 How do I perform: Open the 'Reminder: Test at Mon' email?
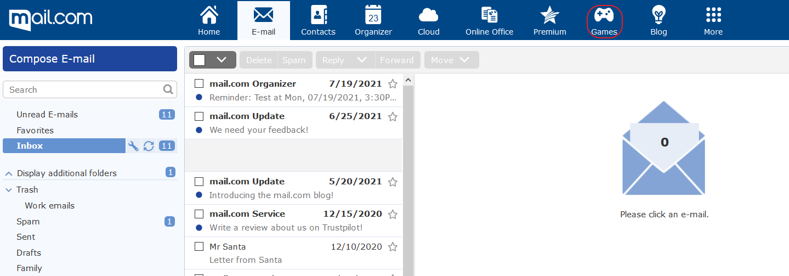click(303, 98)
